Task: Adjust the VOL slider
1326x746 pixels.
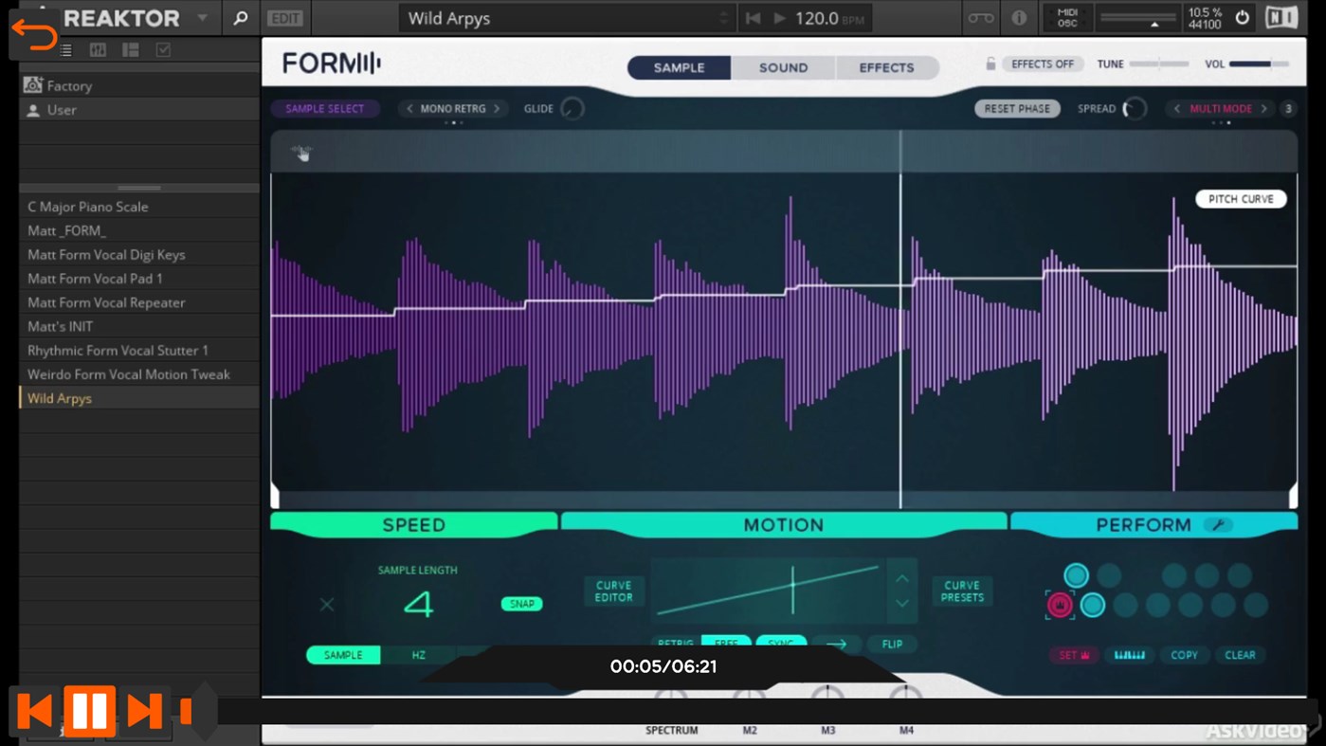Action: [1260, 64]
